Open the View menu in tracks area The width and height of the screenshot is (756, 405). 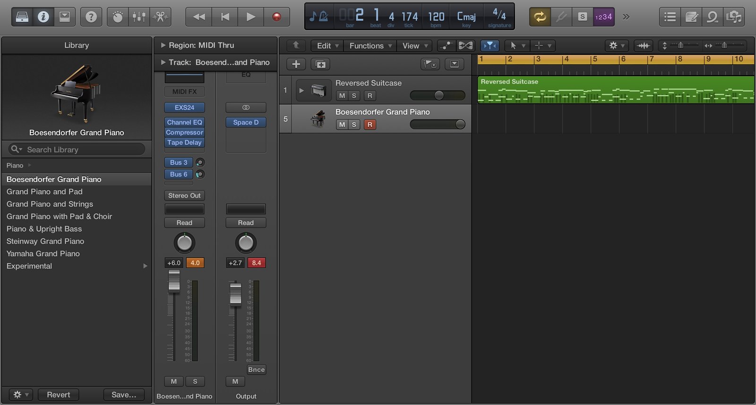[414, 45]
